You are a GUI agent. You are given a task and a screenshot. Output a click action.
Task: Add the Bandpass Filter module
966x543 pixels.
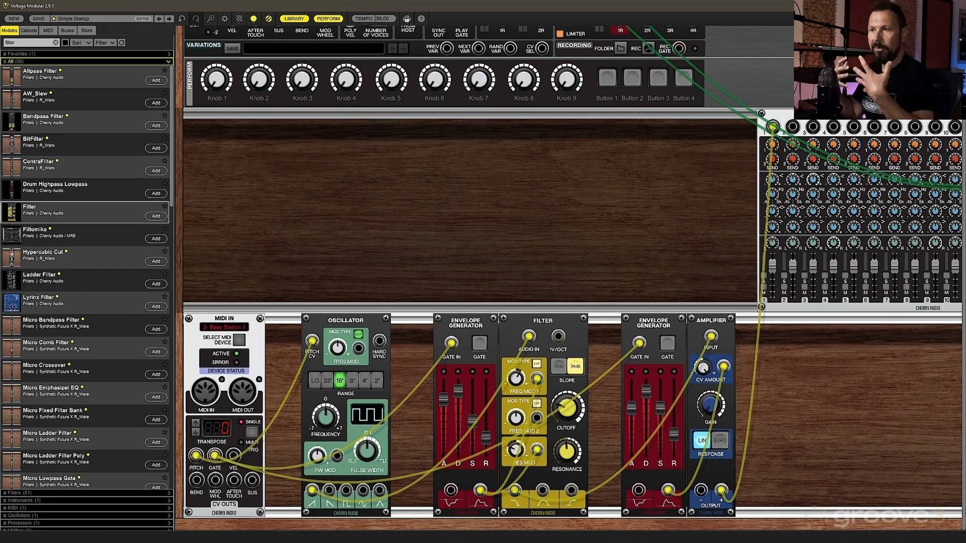[x=156, y=126]
